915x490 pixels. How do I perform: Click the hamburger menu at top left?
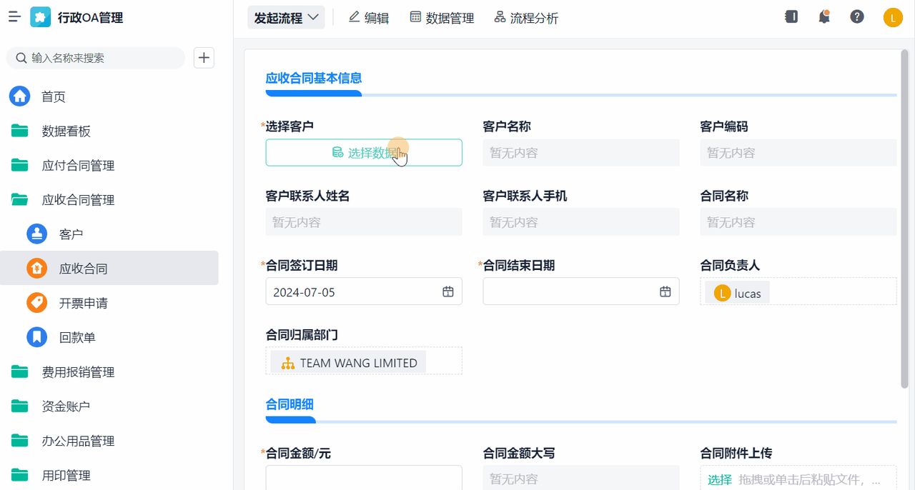14,16
